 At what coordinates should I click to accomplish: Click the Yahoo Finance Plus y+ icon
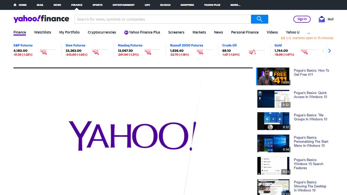126,32
